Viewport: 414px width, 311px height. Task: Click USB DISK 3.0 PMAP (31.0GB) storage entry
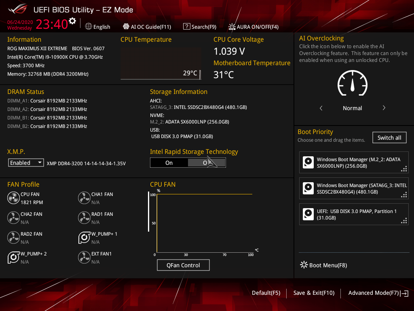click(x=182, y=136)
